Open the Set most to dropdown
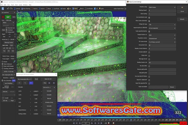Screen dimensions: 188x125 coord(49,87)
